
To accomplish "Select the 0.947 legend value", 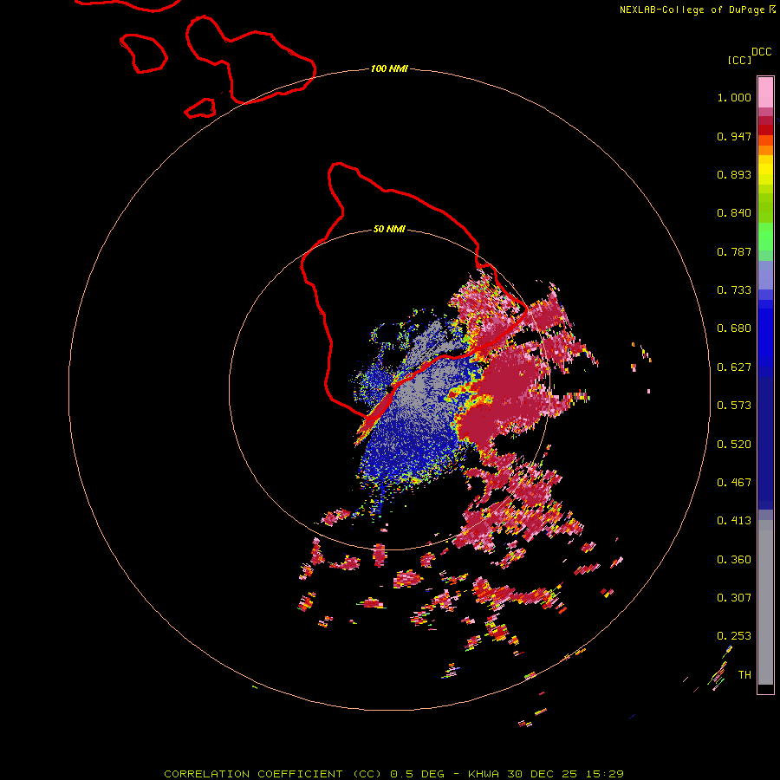I will click(734, 136).
